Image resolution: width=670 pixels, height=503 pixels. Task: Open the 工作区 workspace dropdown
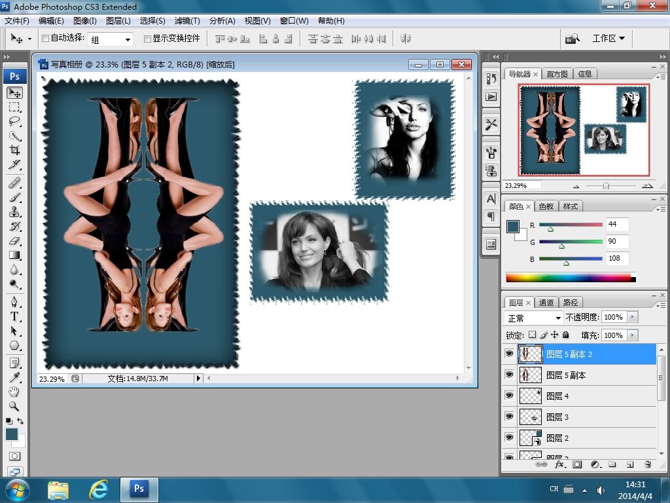tap(608, 39)
